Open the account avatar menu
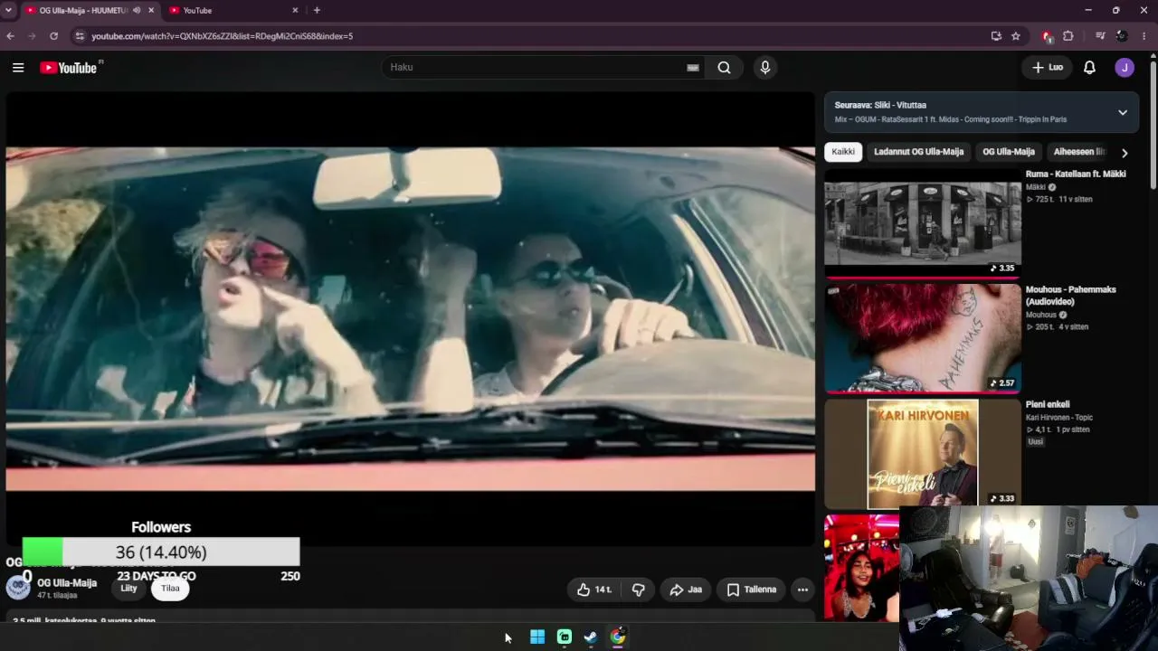Viewport: 1158px width, 651px height. pos(1125,68)
